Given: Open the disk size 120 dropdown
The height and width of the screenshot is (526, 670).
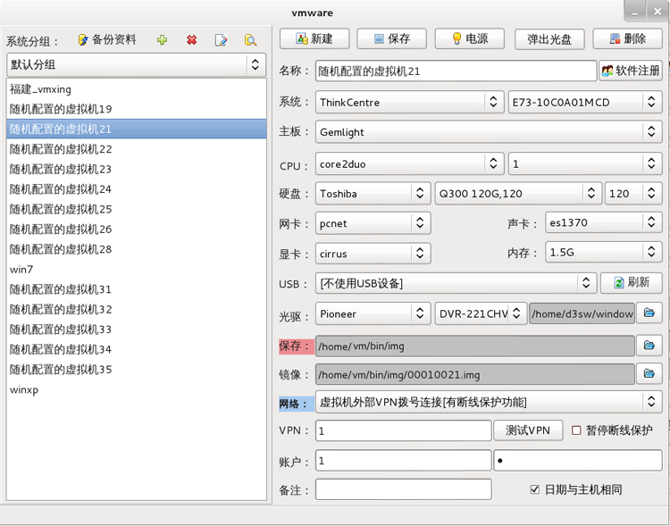Looking at the screenshot, I should [633, 194].
